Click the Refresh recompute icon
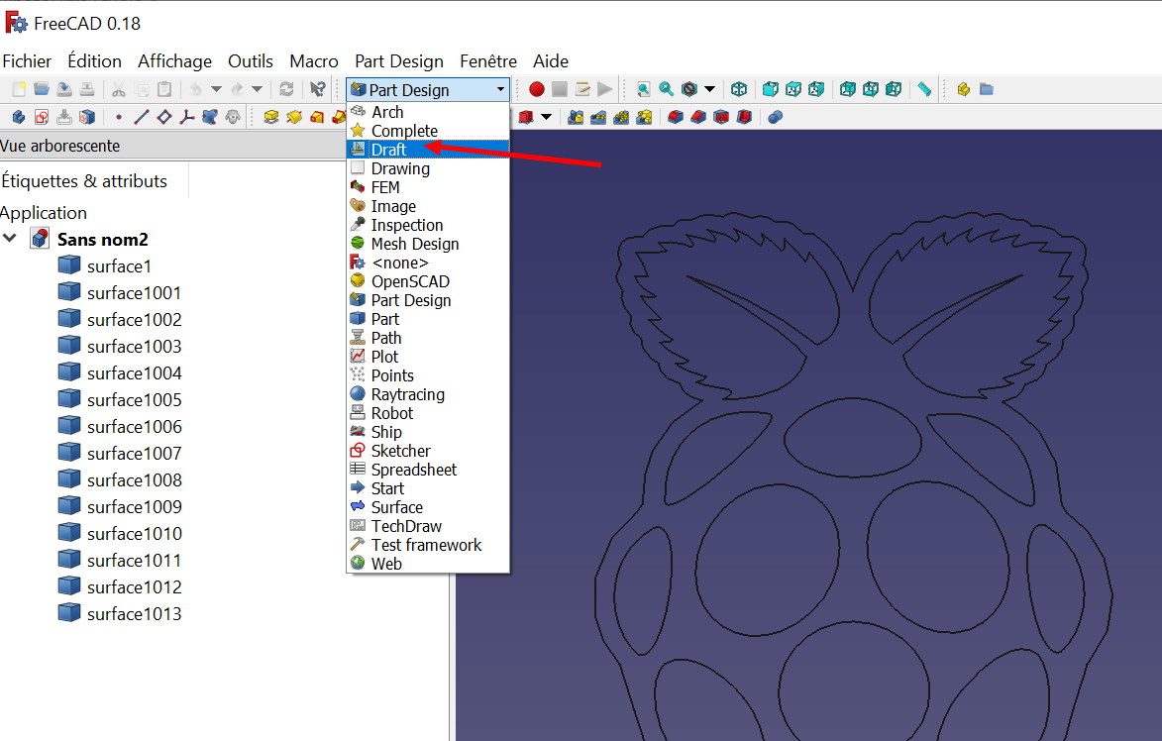 (286, 90)
